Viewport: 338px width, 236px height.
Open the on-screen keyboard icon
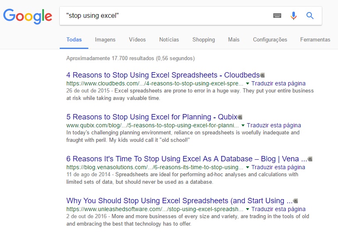point(277,15)
